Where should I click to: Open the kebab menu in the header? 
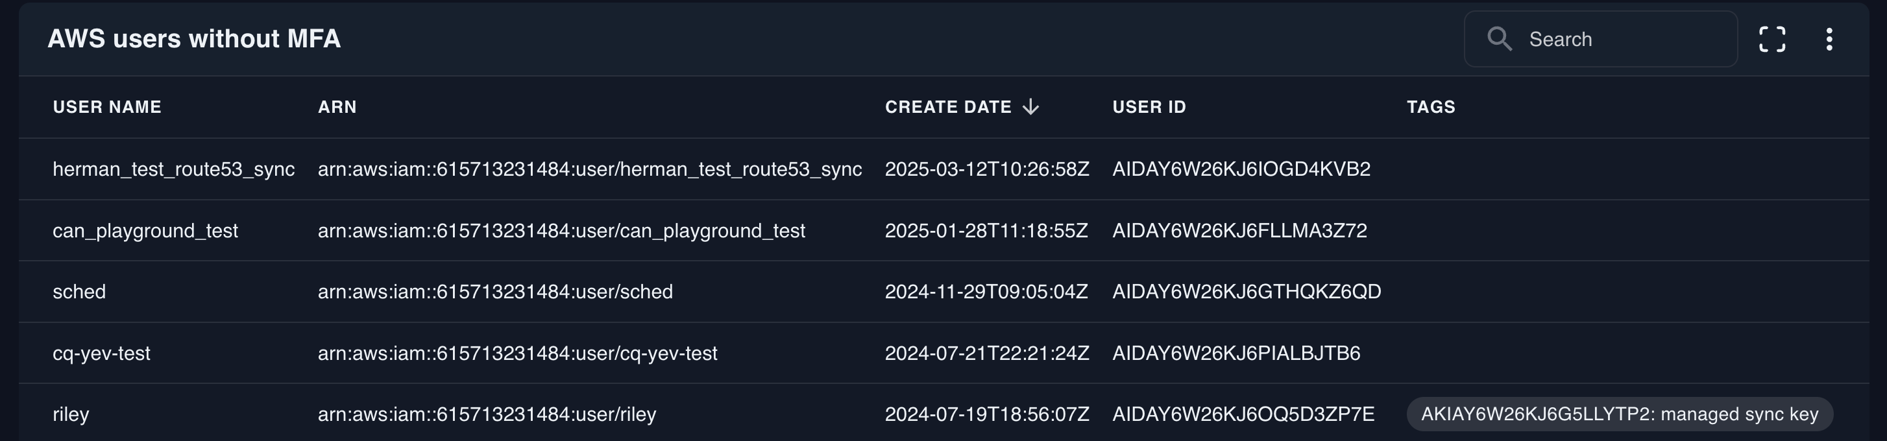point(1829,39)
